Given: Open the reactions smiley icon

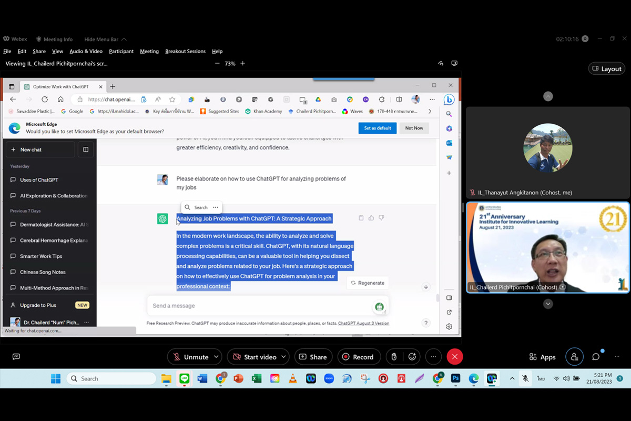Looking at the screenshot, I should (412, 357).
